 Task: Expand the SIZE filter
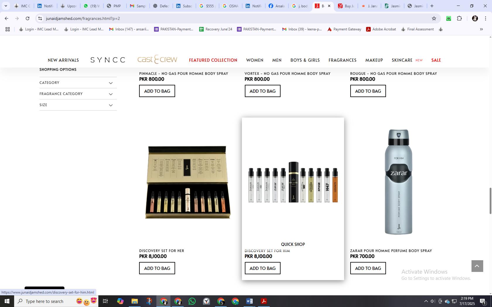click(x=78, y=105)
